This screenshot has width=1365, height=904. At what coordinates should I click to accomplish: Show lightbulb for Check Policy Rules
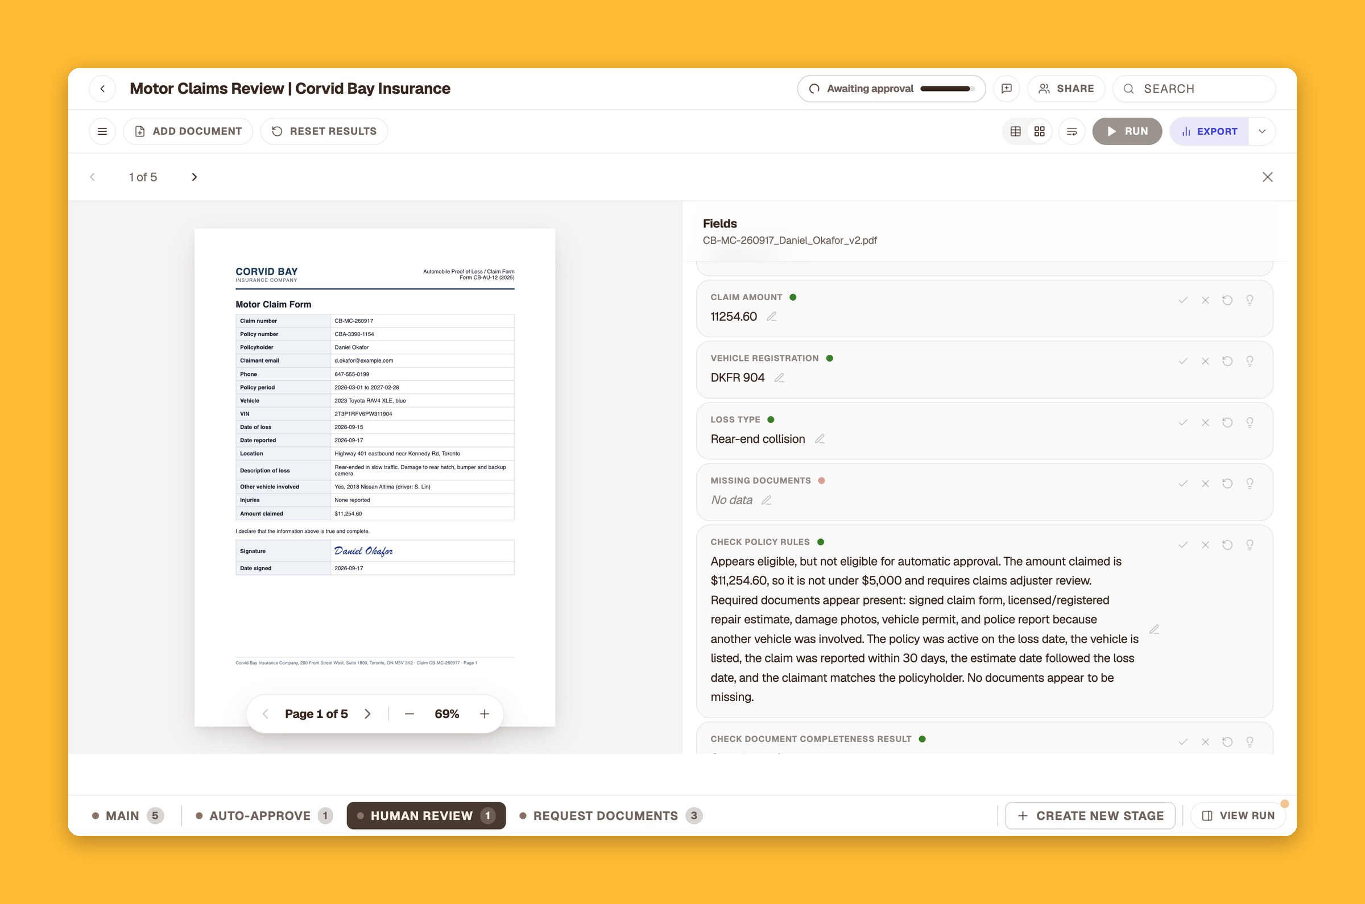pyautogui.click(x=1249, y=545)
